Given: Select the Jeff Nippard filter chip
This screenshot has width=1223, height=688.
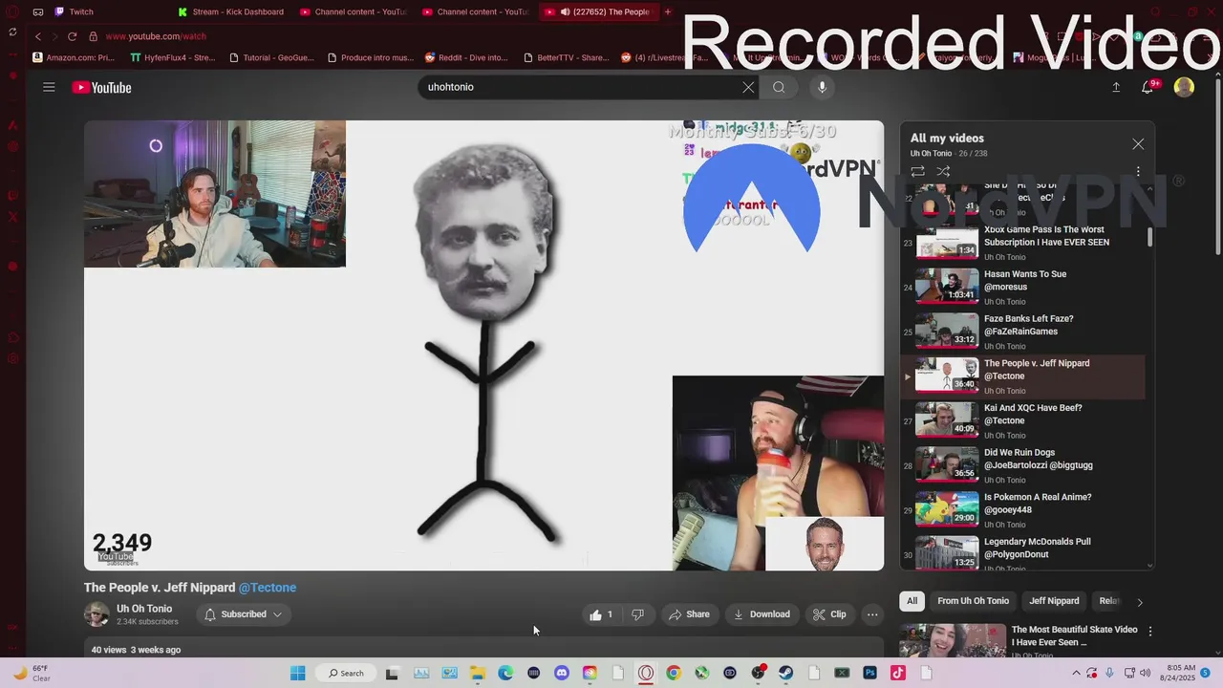Looking at the screenshot, I should [x=1054, y=601].
